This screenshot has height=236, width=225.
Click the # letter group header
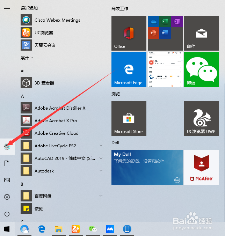[x=22, y=71]
